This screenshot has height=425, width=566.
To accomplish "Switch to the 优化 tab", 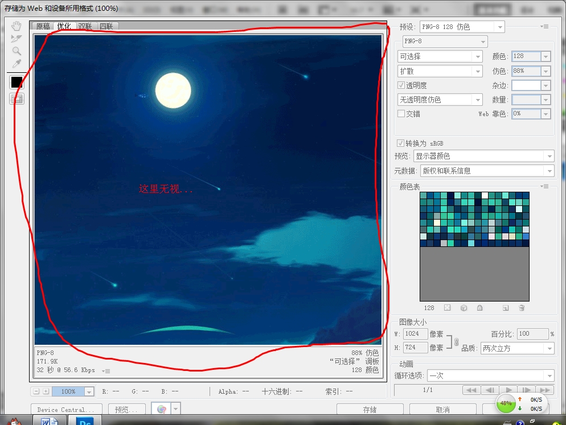I will coord(64,26).
